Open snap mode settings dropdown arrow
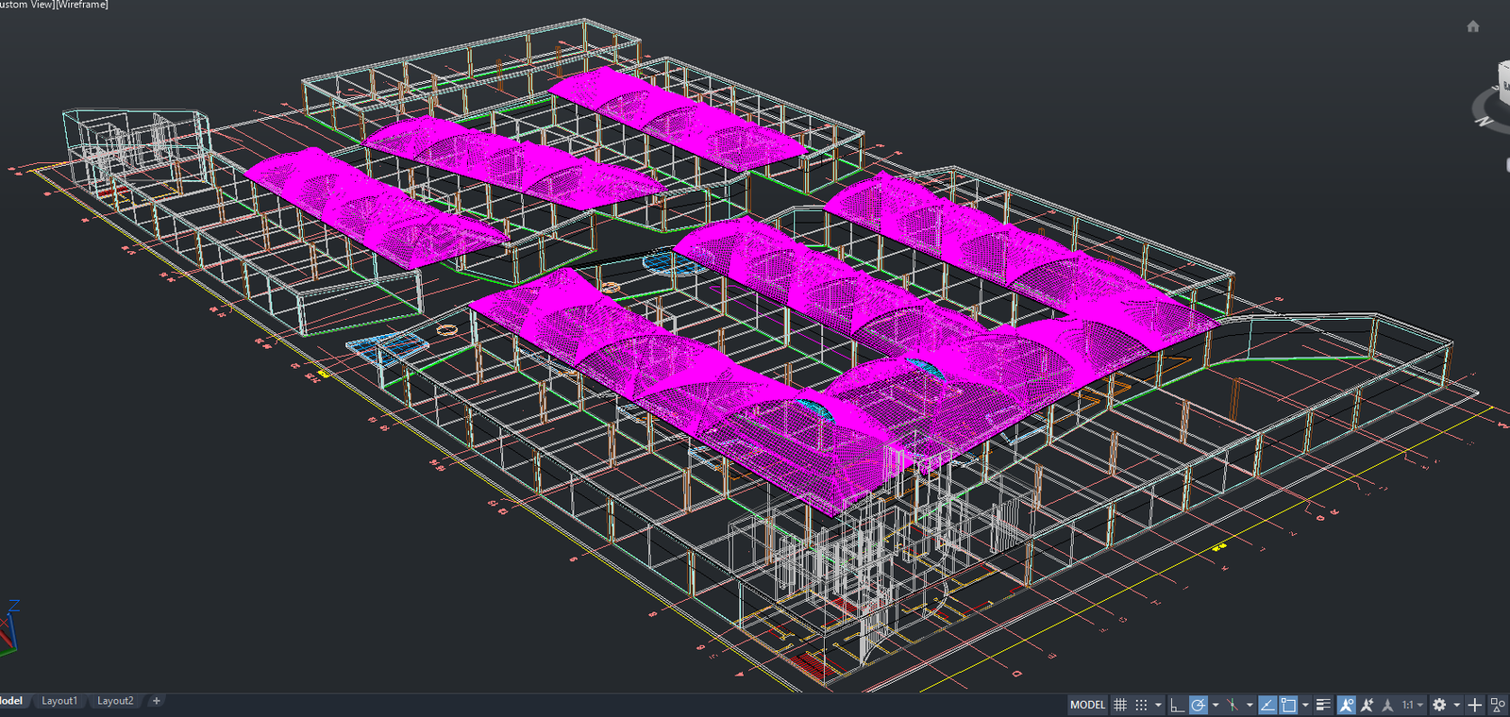 [x=1158, y=705]
